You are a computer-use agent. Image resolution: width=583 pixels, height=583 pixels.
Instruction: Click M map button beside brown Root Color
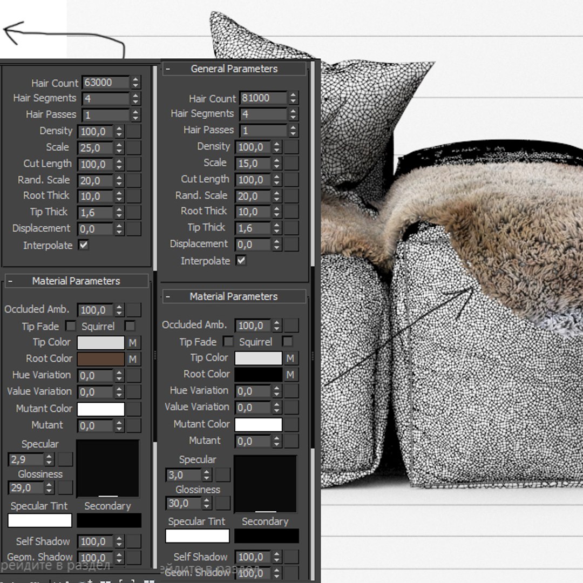(x=133, y=359)
